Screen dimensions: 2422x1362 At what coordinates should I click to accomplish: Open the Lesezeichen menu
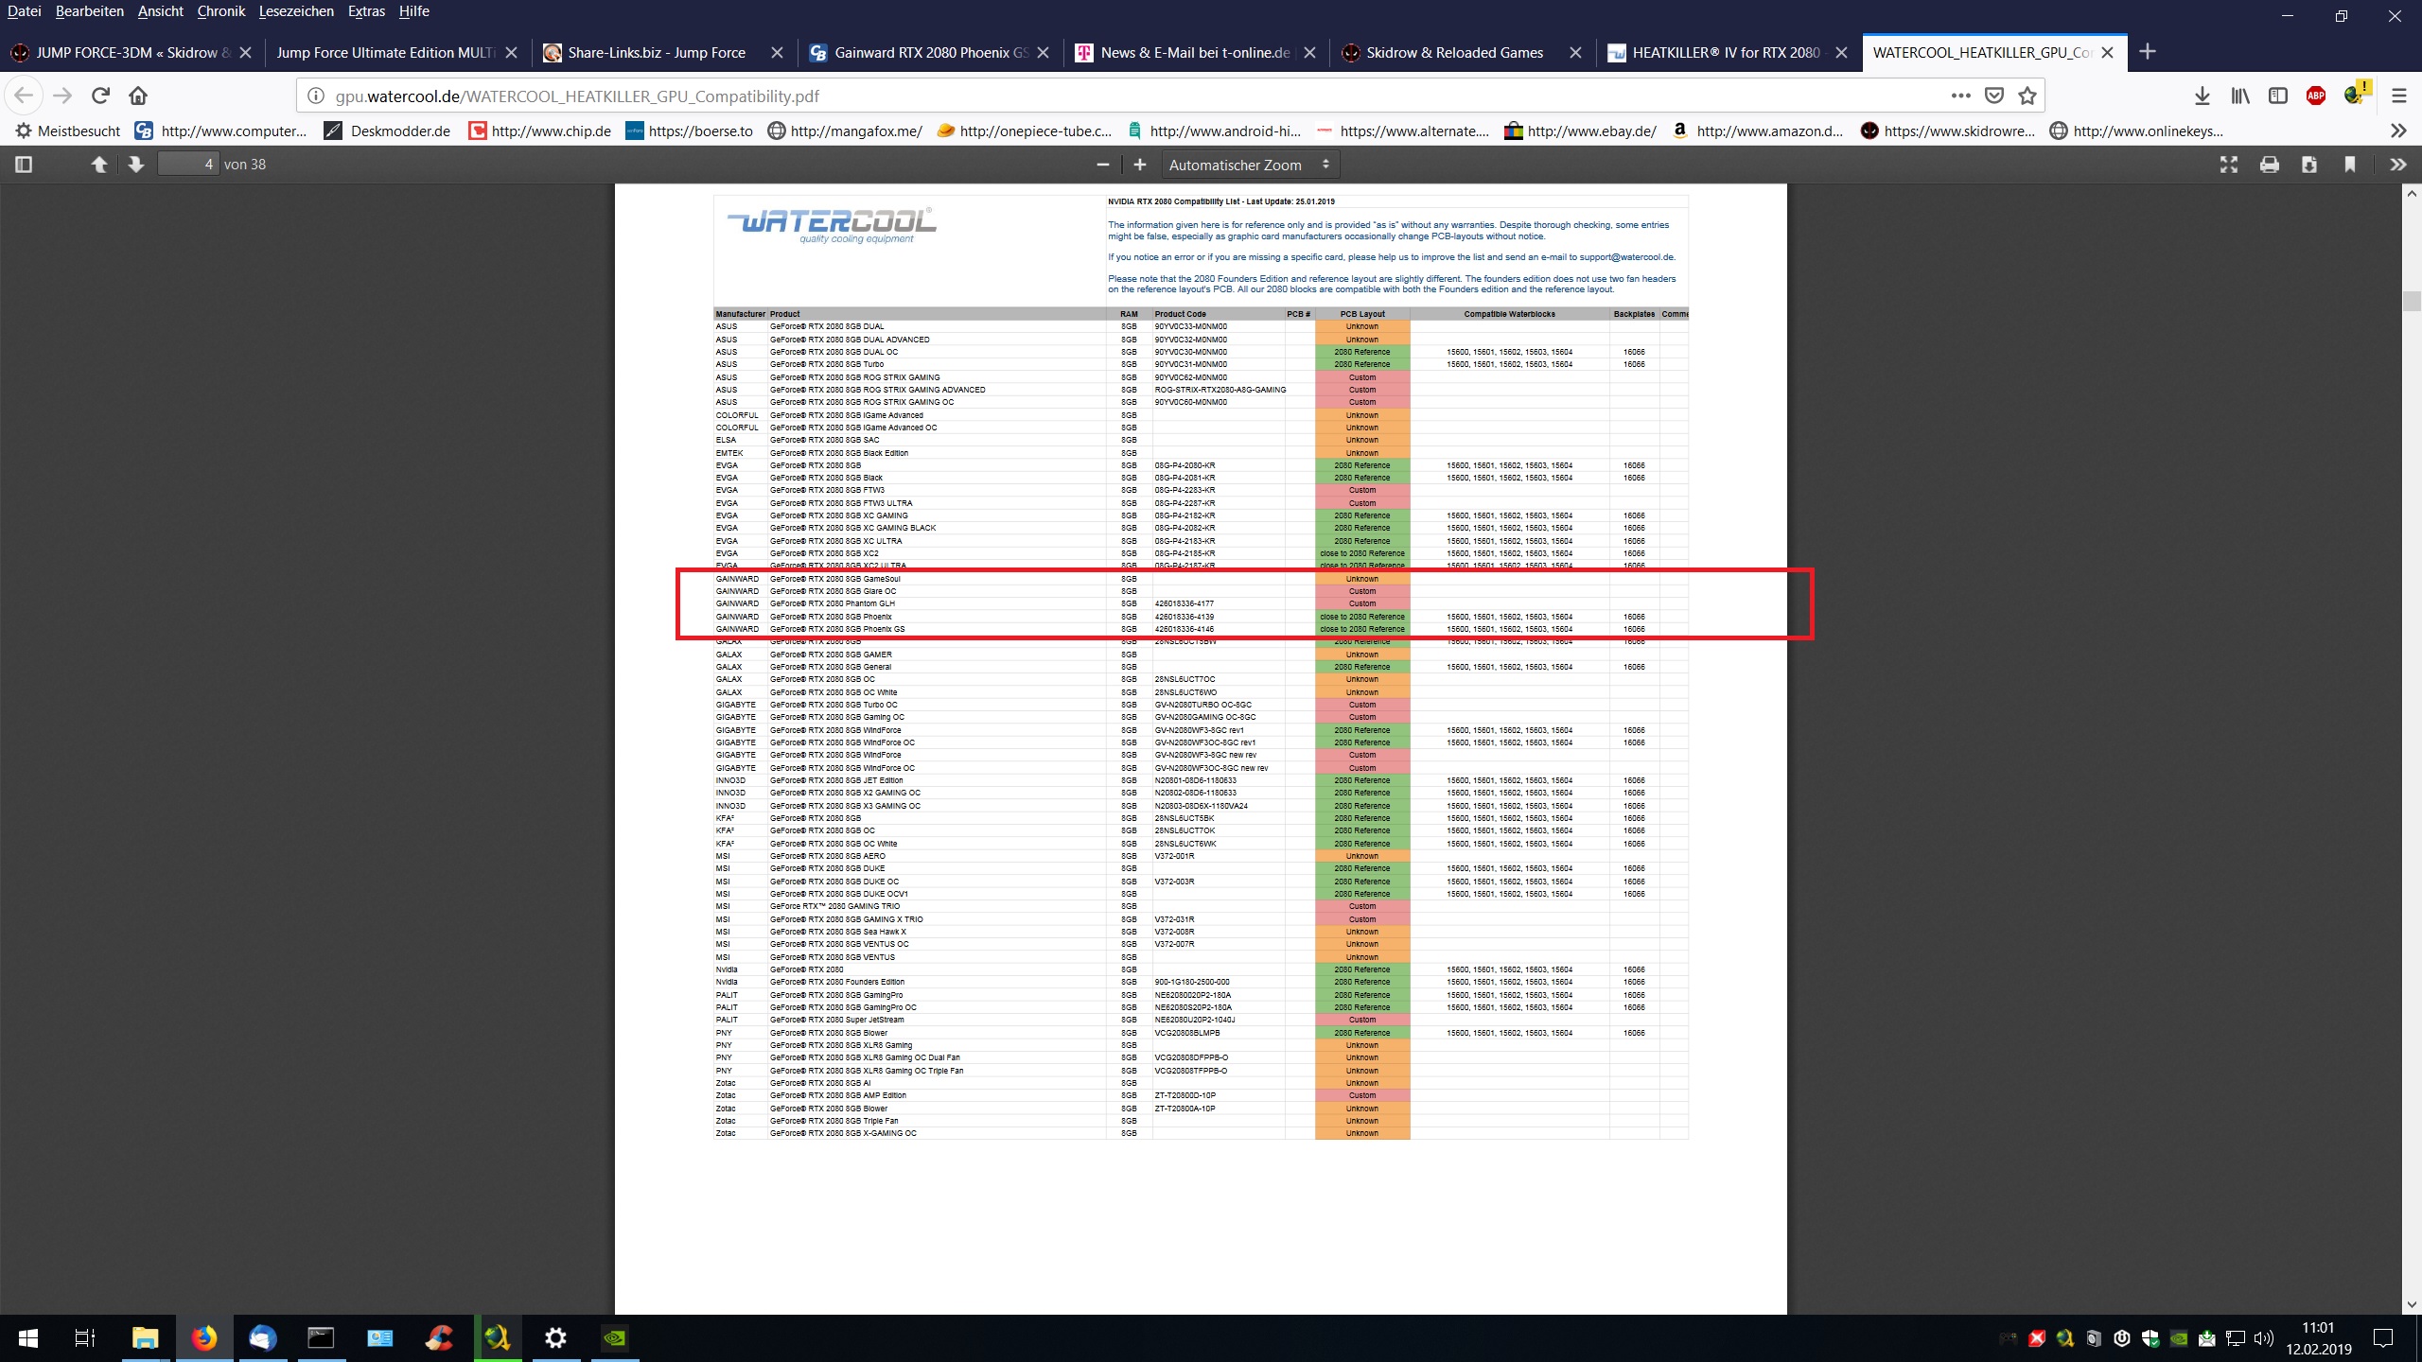coord(295,11)
